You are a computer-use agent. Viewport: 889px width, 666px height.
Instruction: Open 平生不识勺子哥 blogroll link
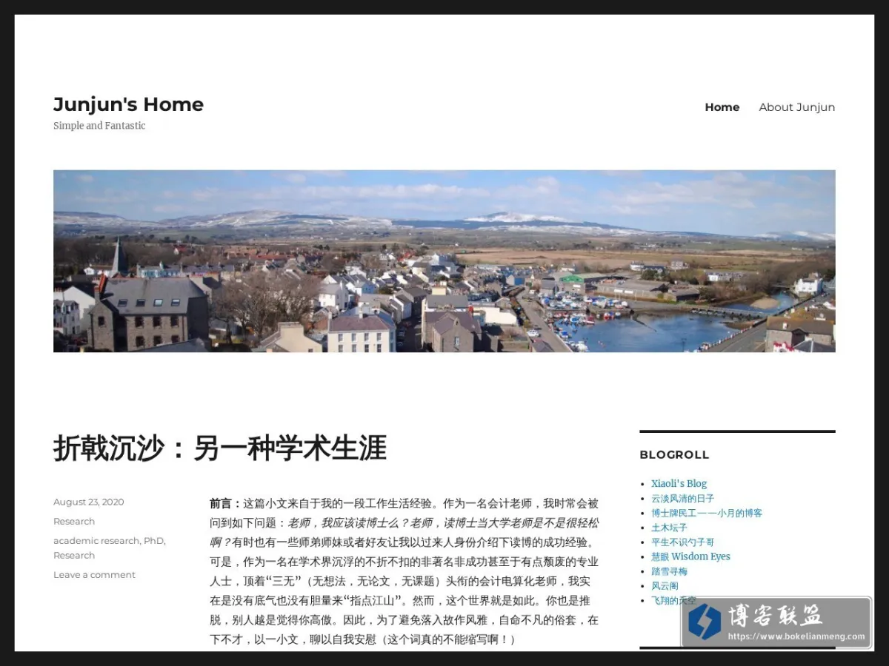tap(683, 542)
